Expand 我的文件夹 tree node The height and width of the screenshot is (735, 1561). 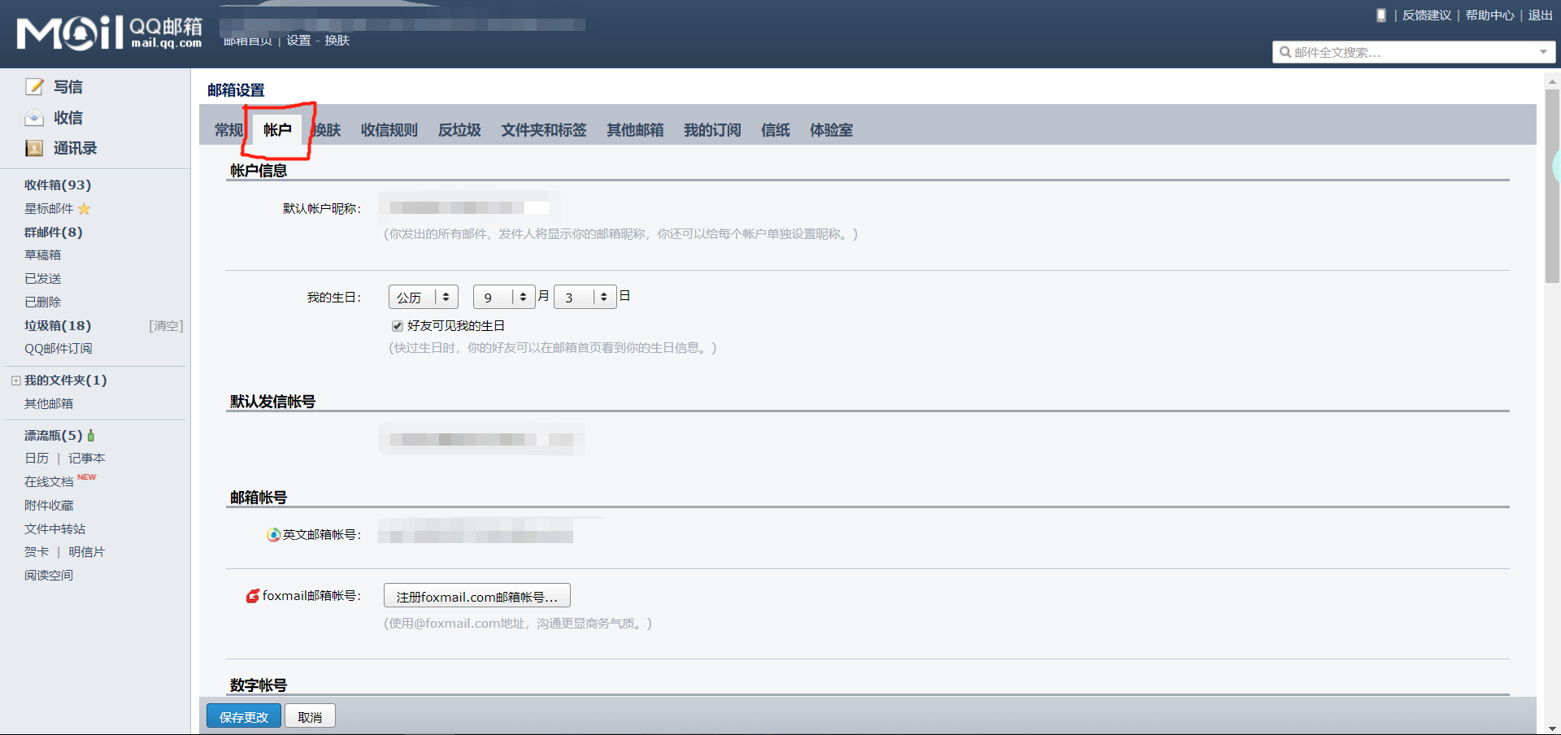click(x=15, y=381)
